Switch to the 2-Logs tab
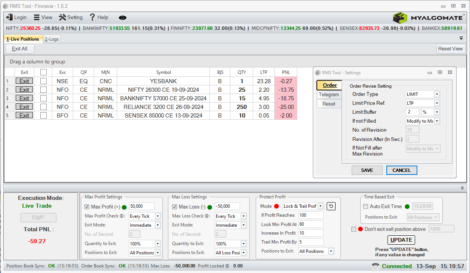Screen dimensions: 470x273 point(52,39)
